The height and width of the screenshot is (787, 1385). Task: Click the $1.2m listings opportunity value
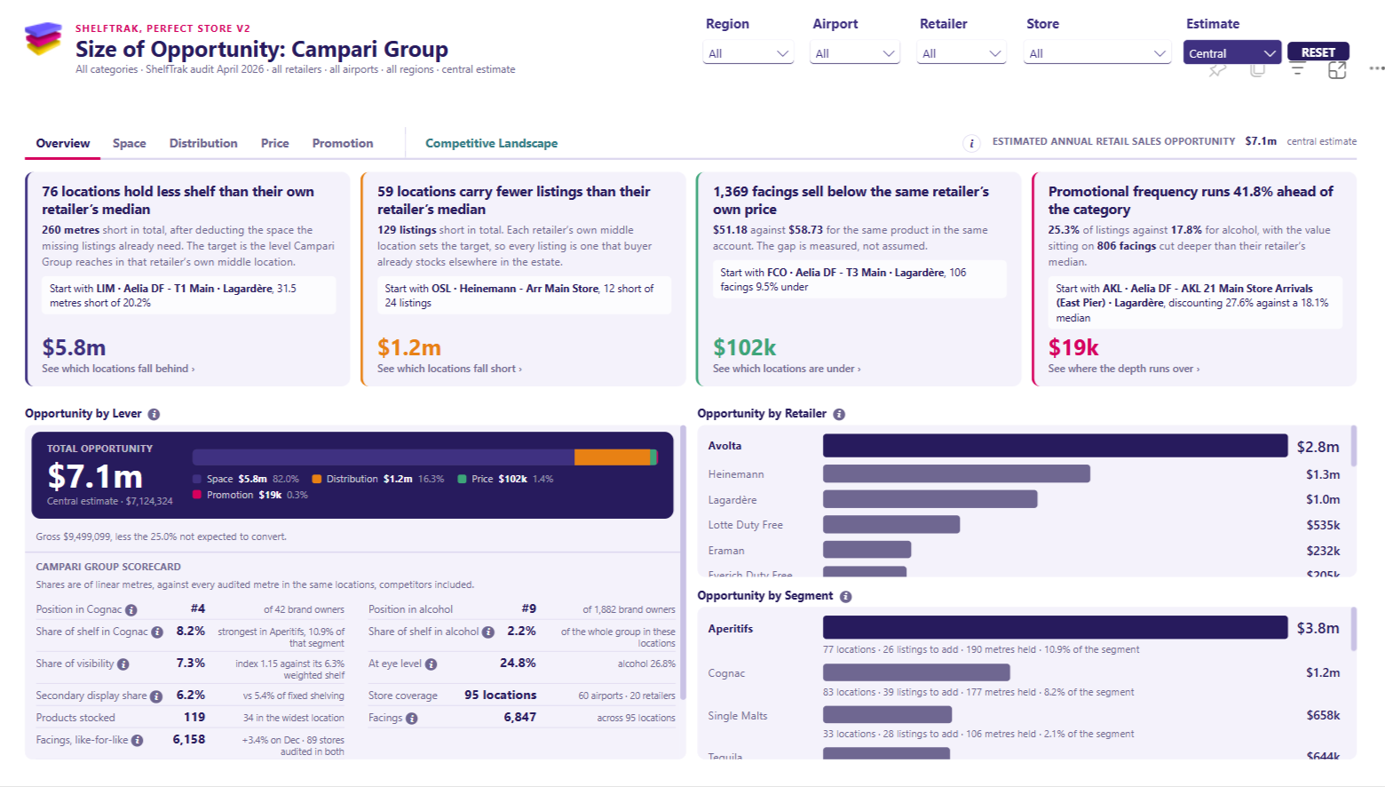pyautogui.click(x=409, y=347)
